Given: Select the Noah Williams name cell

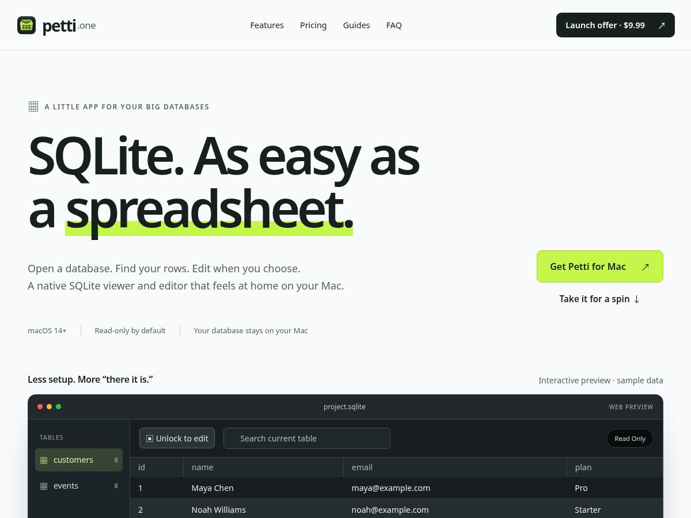Looking at the screenshot, I should 264,509.
